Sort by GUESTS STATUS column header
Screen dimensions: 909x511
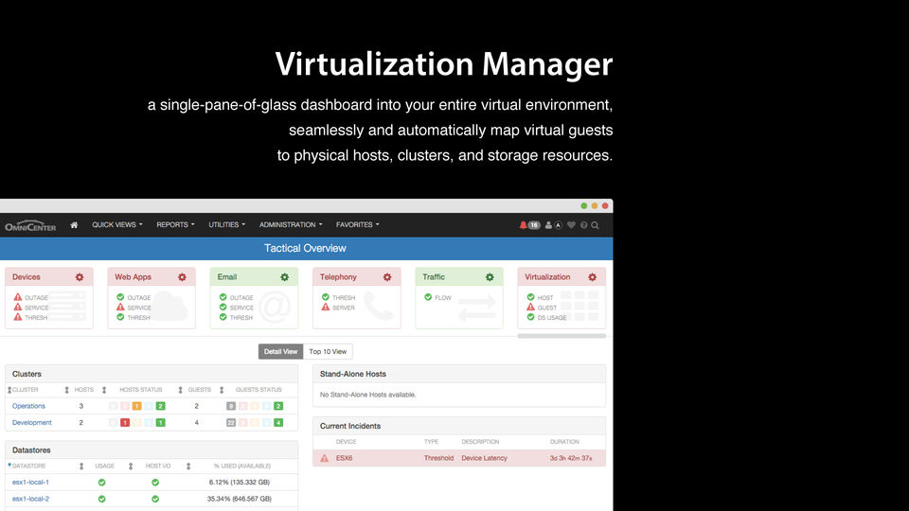[x=258, y=390]
